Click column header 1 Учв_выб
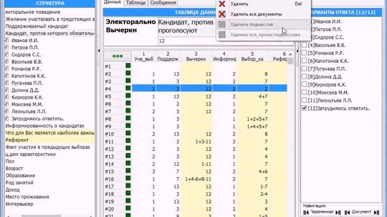This screenshot has width=387, height=217. 144,56
